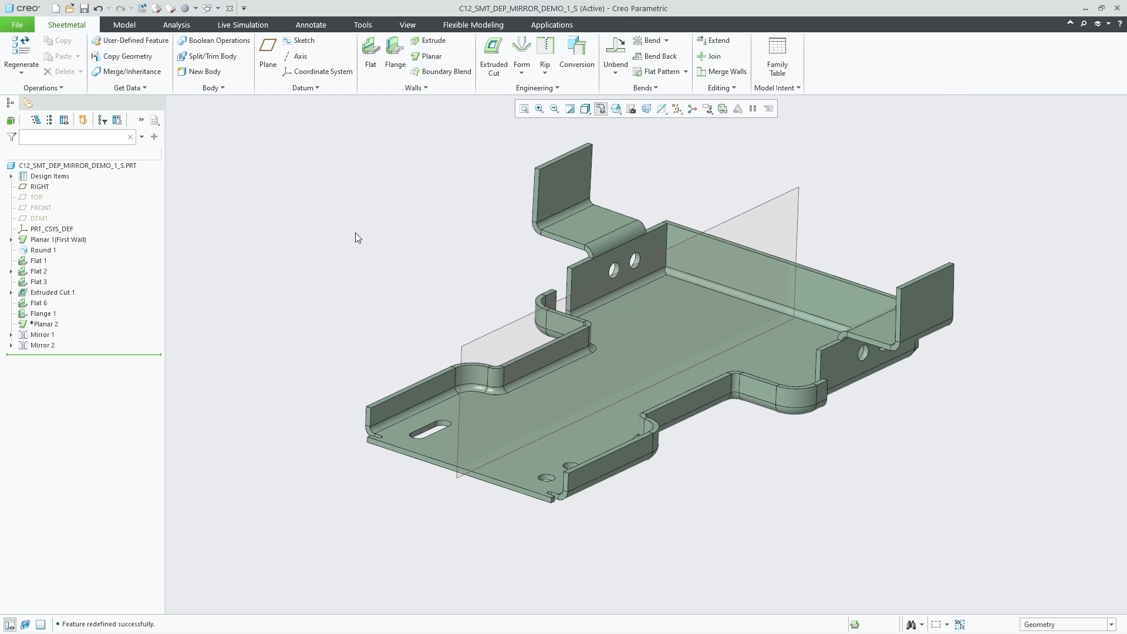Screen dimensions: 1127x634
Task: Toggle the spin center display
Action: pyautogui.click(x=692, y=109)
